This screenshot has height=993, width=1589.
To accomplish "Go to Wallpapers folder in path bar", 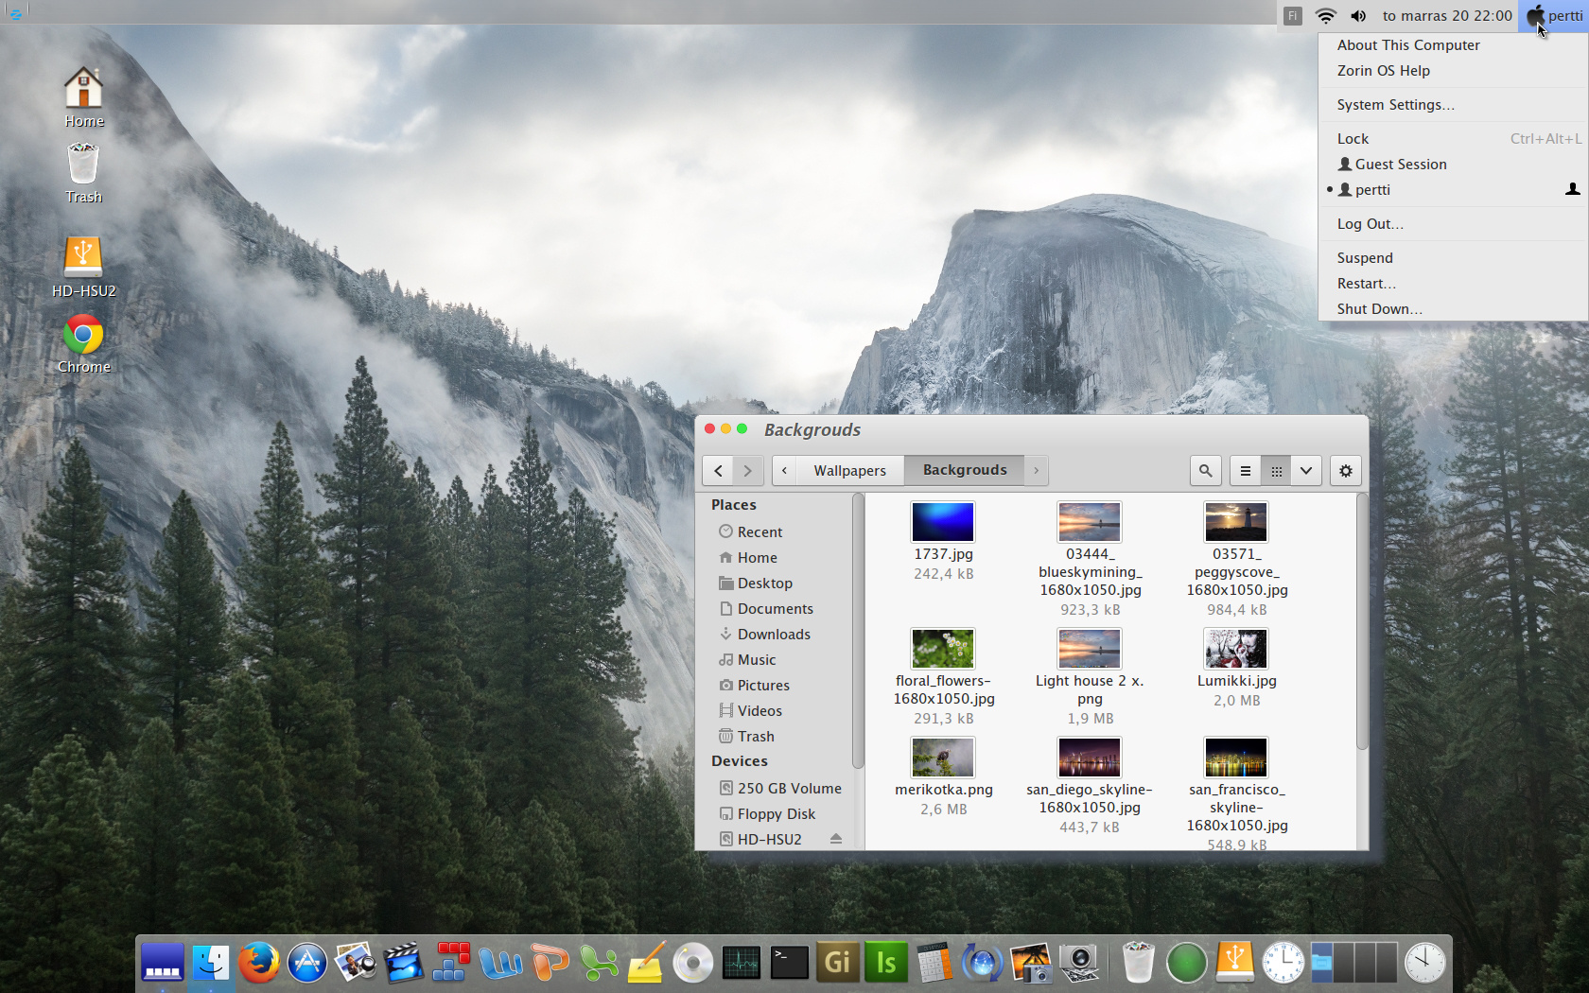I will 849,471.
